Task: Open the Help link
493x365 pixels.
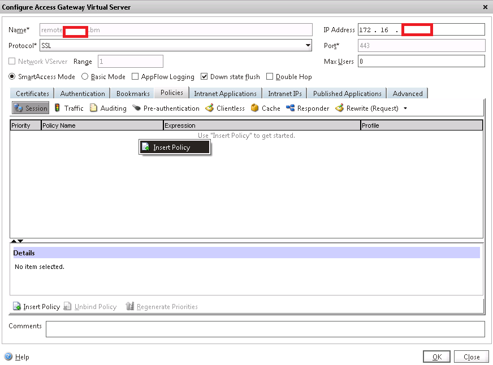Action: [x=22, y=357]
